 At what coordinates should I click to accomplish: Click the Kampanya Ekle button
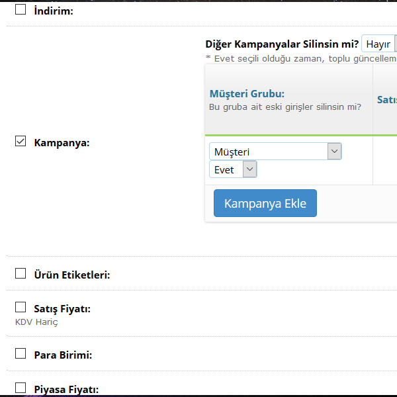[x=265, y=203]
